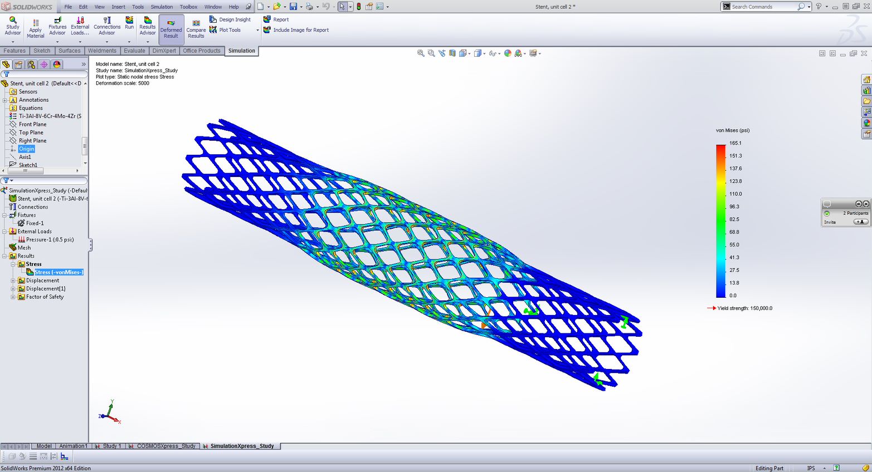The image size is (872, 472).
Task: Open the Study Advisor tool
Action: (x=12, y=26)
